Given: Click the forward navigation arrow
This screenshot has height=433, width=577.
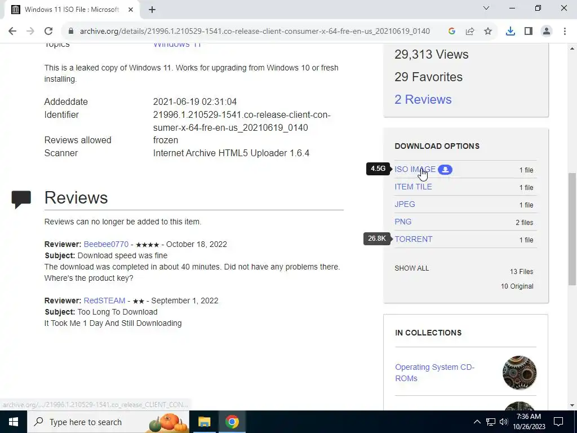Looking at the screenshot, I should (30, 32).
